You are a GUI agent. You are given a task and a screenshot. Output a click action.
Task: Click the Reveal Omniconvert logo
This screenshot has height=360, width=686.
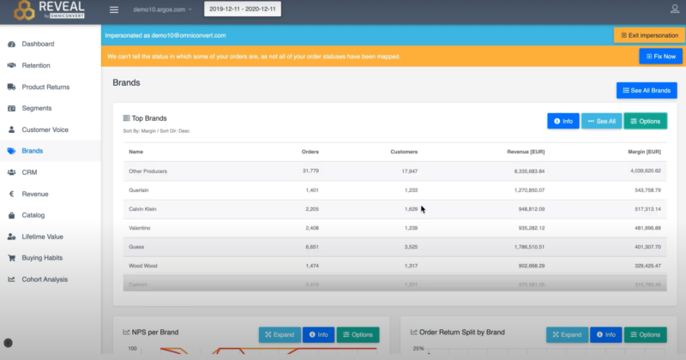(x=49, y=10)
